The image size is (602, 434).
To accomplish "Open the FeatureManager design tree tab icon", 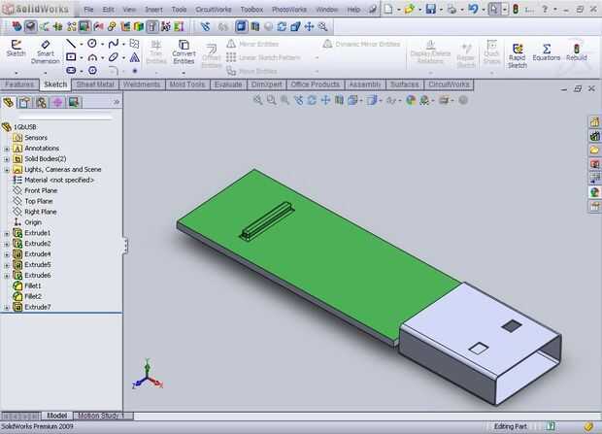I will [x=9, y=102].
